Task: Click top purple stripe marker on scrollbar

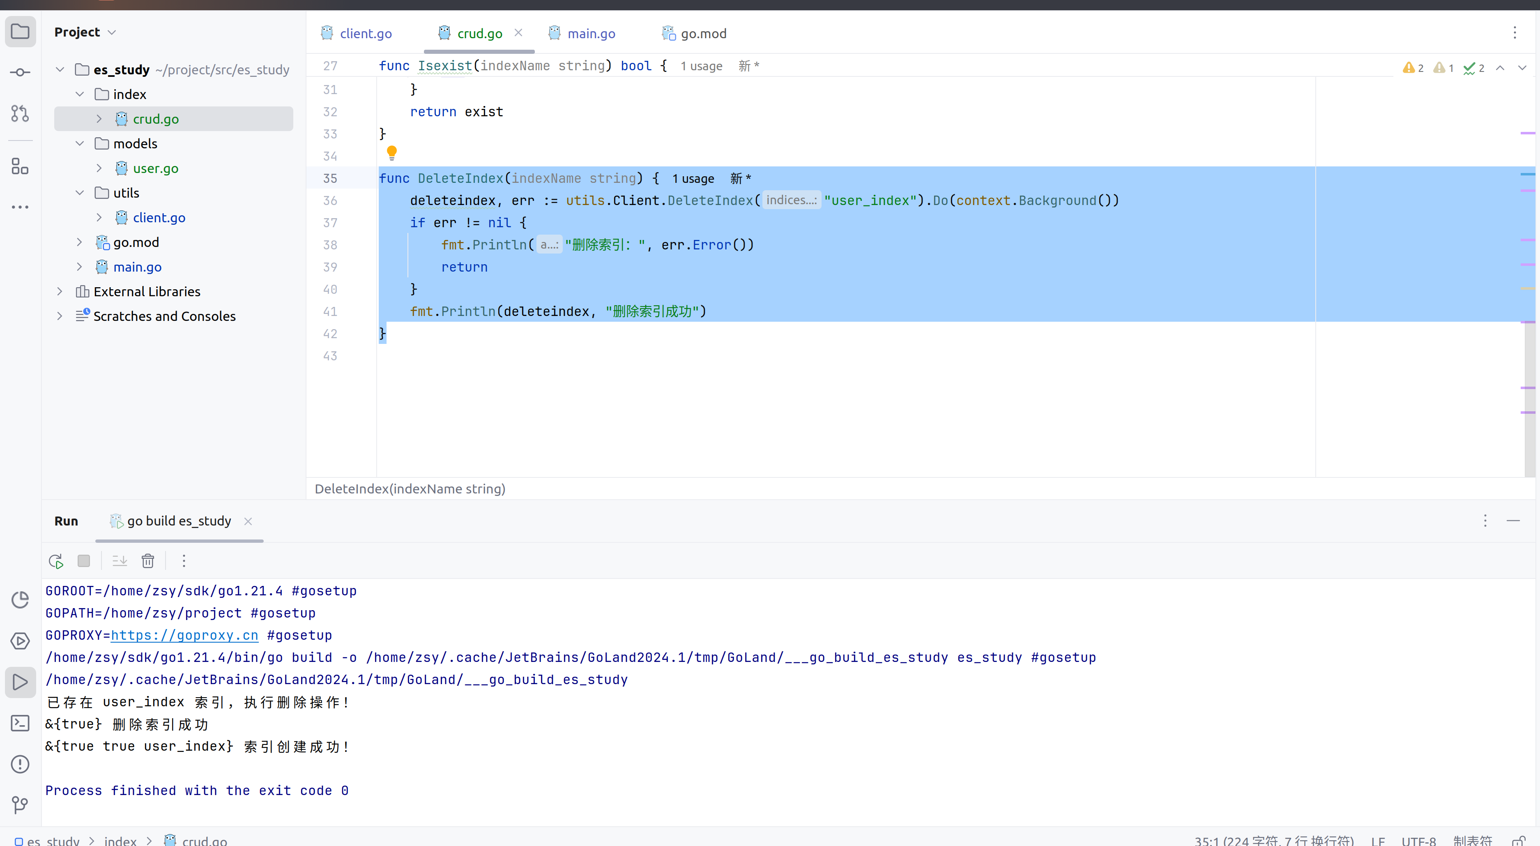Action: click(x=1527, y=133)
